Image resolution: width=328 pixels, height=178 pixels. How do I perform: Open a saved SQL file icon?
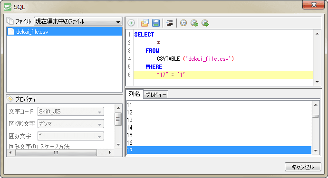coord(145,23)
